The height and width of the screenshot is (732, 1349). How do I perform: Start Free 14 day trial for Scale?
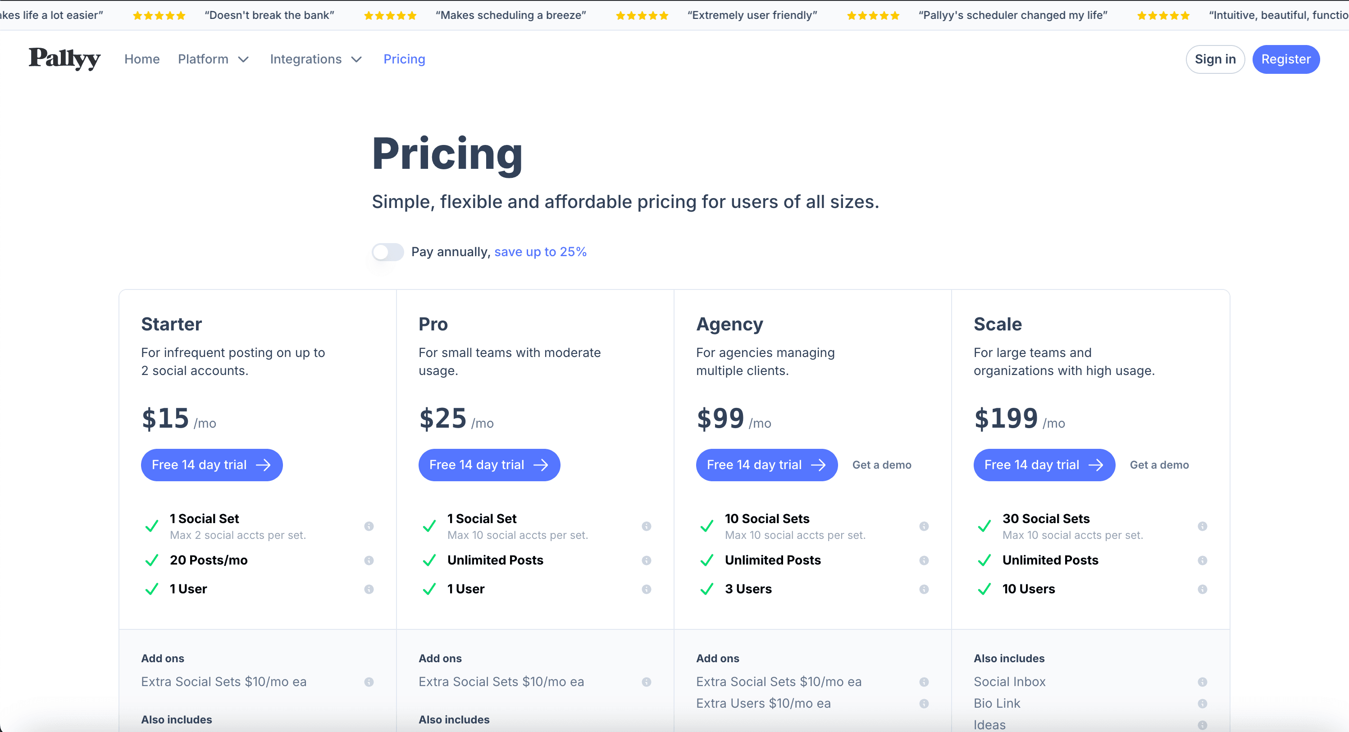pos(1044,465)
